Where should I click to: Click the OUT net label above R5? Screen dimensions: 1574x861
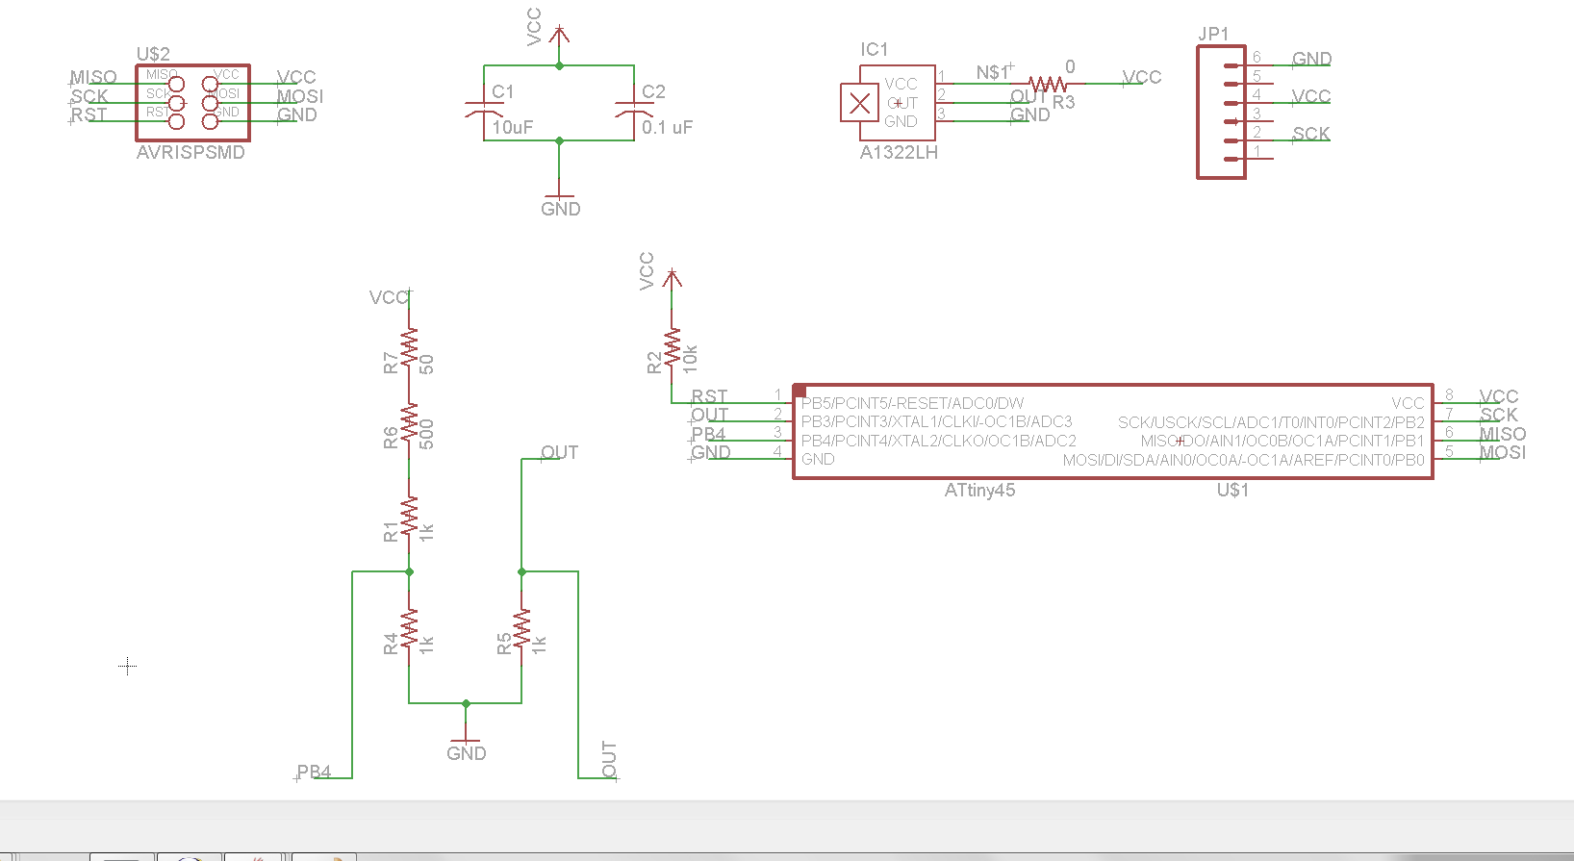(559, 452)
